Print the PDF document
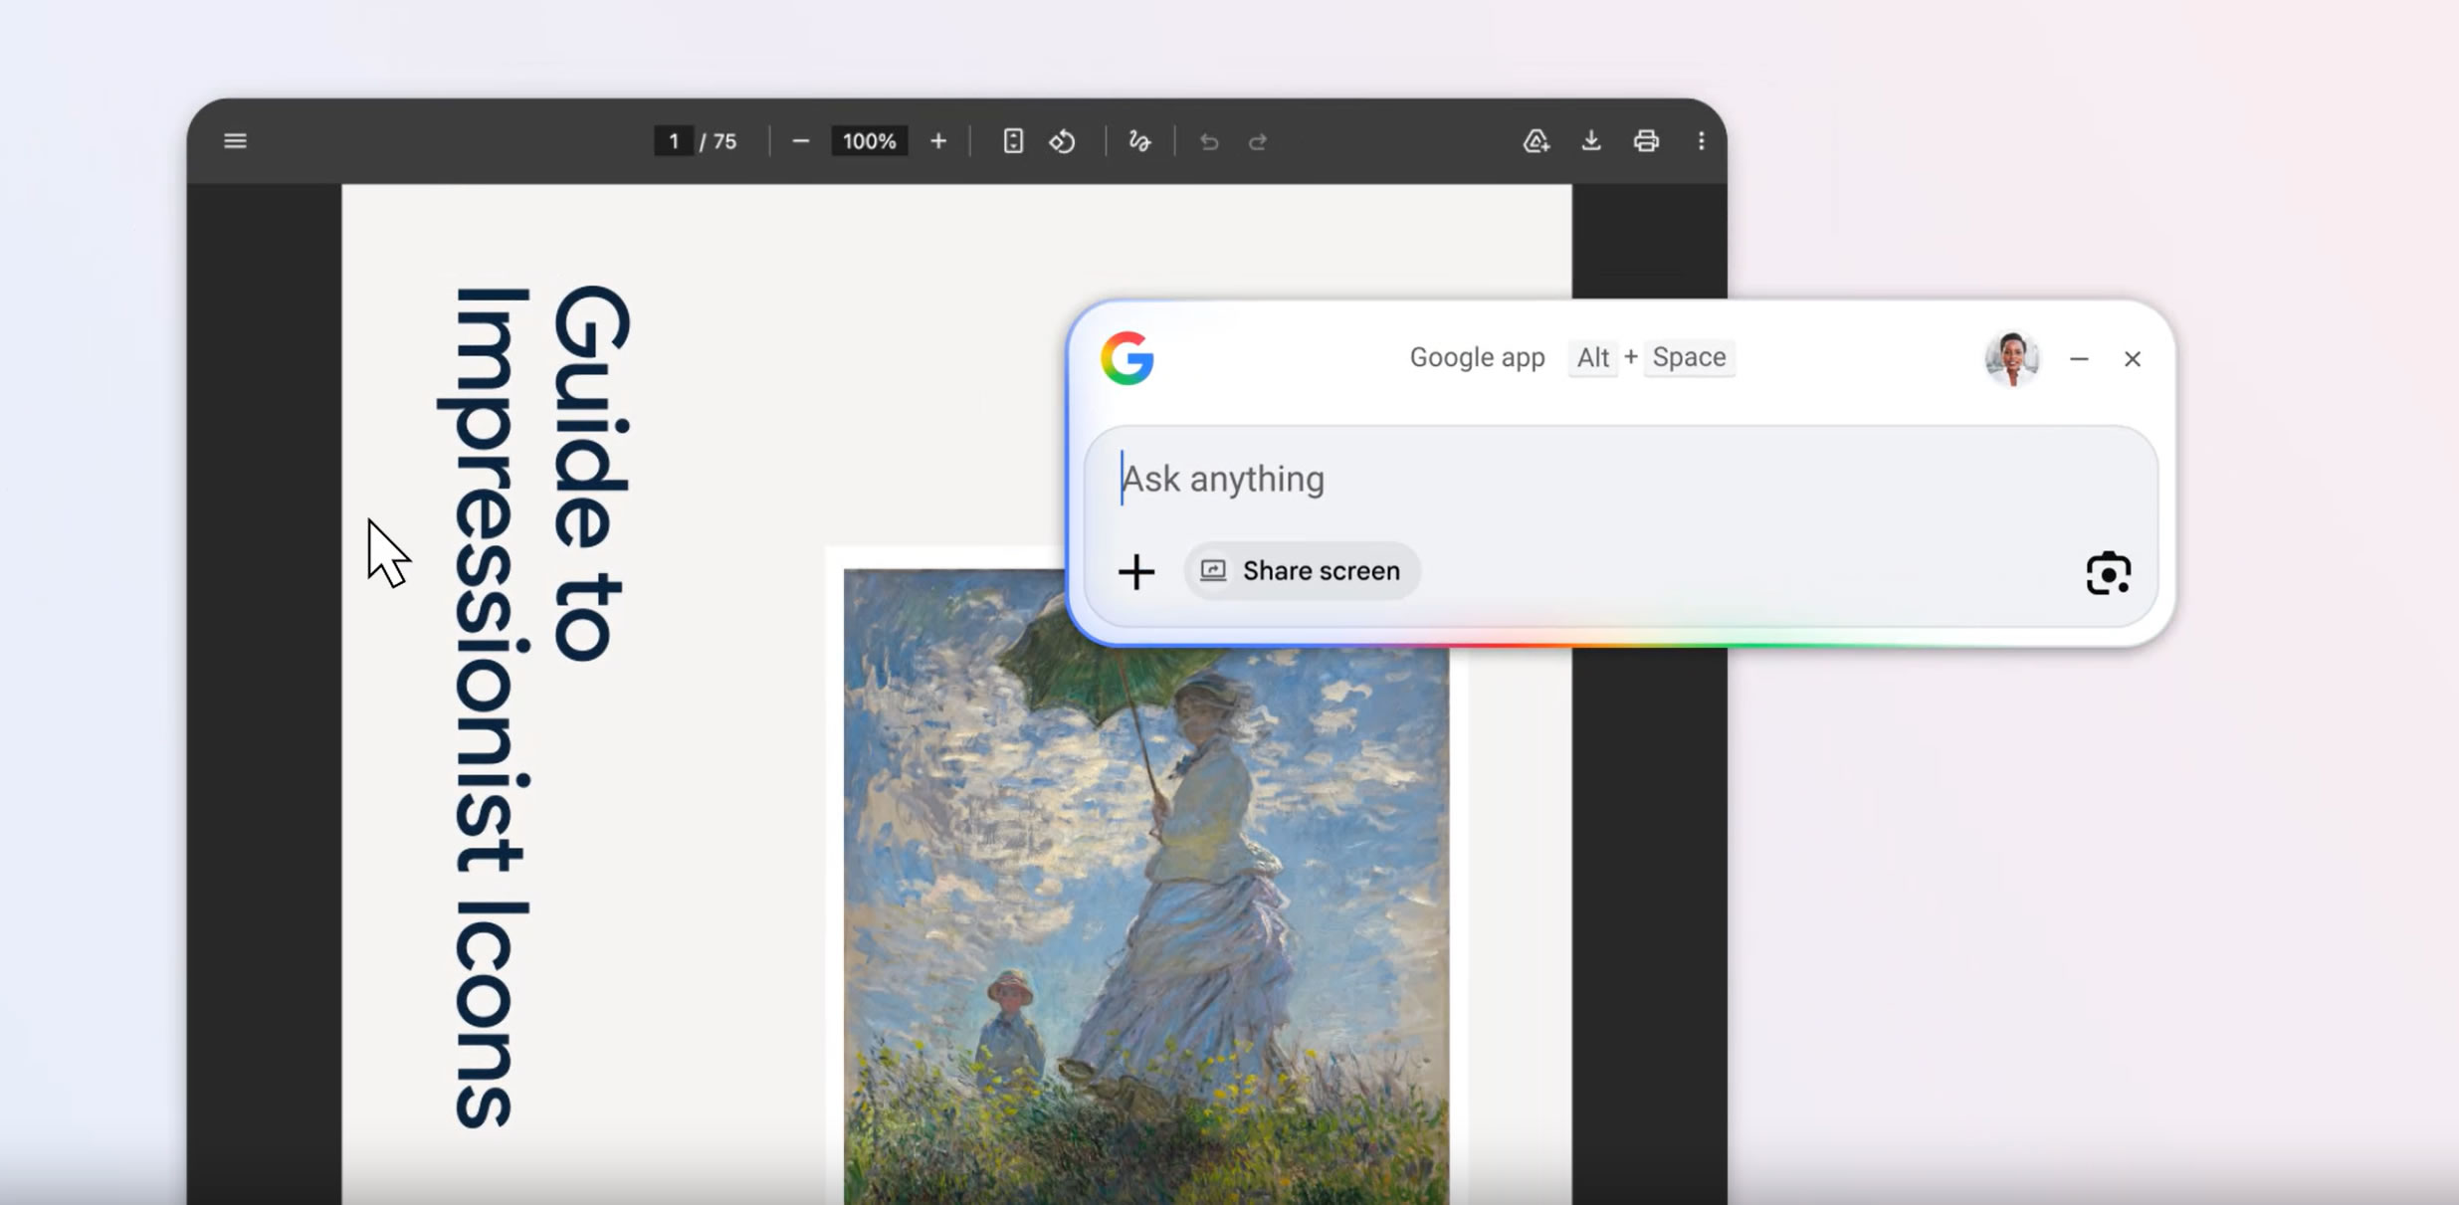This screenshot has height=1205, width=2459. point(1646,141)
